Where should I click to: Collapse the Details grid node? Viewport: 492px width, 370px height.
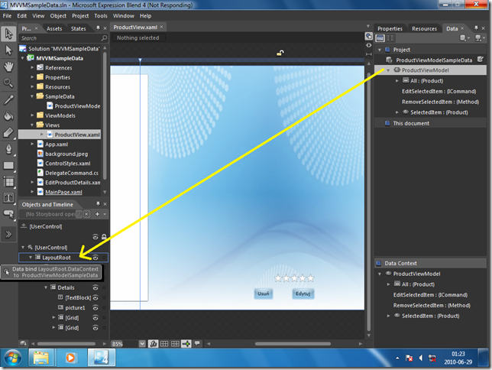click(46, 287)
